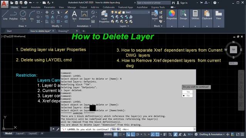
Task: Select the Yes radio option in popup
Action: [187, 92]
